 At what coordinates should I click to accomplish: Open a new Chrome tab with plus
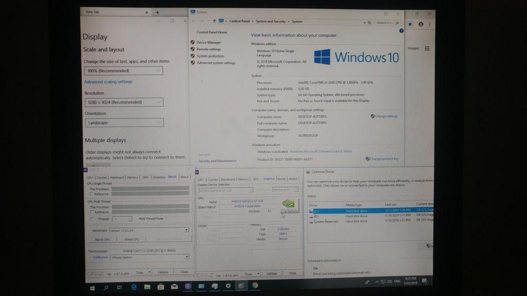tap(157, 12)
